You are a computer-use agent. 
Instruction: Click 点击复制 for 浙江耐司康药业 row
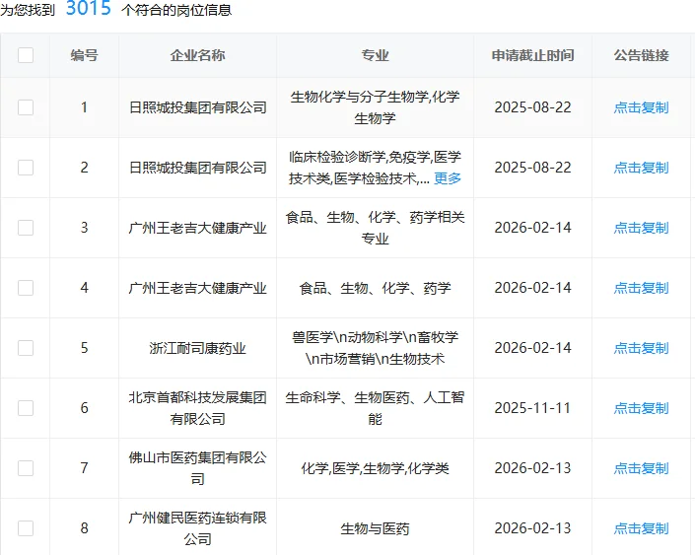click(x=641, y=348)
